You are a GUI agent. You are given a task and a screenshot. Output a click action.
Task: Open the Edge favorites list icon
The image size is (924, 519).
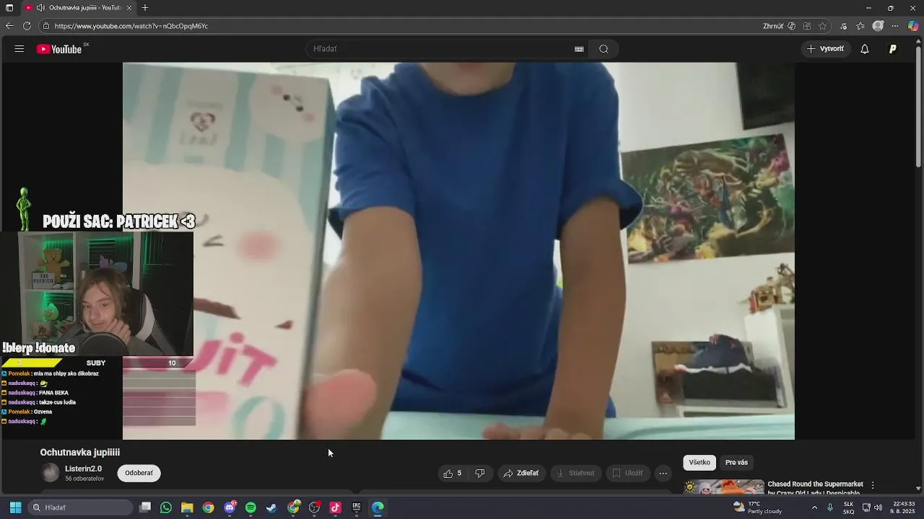click(x=860, y=26)
